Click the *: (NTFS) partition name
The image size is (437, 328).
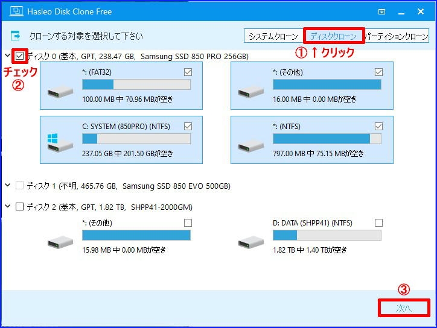tap(287, 127)
